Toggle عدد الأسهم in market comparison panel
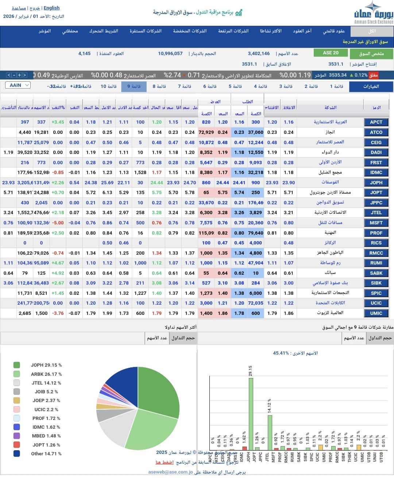 354,338
